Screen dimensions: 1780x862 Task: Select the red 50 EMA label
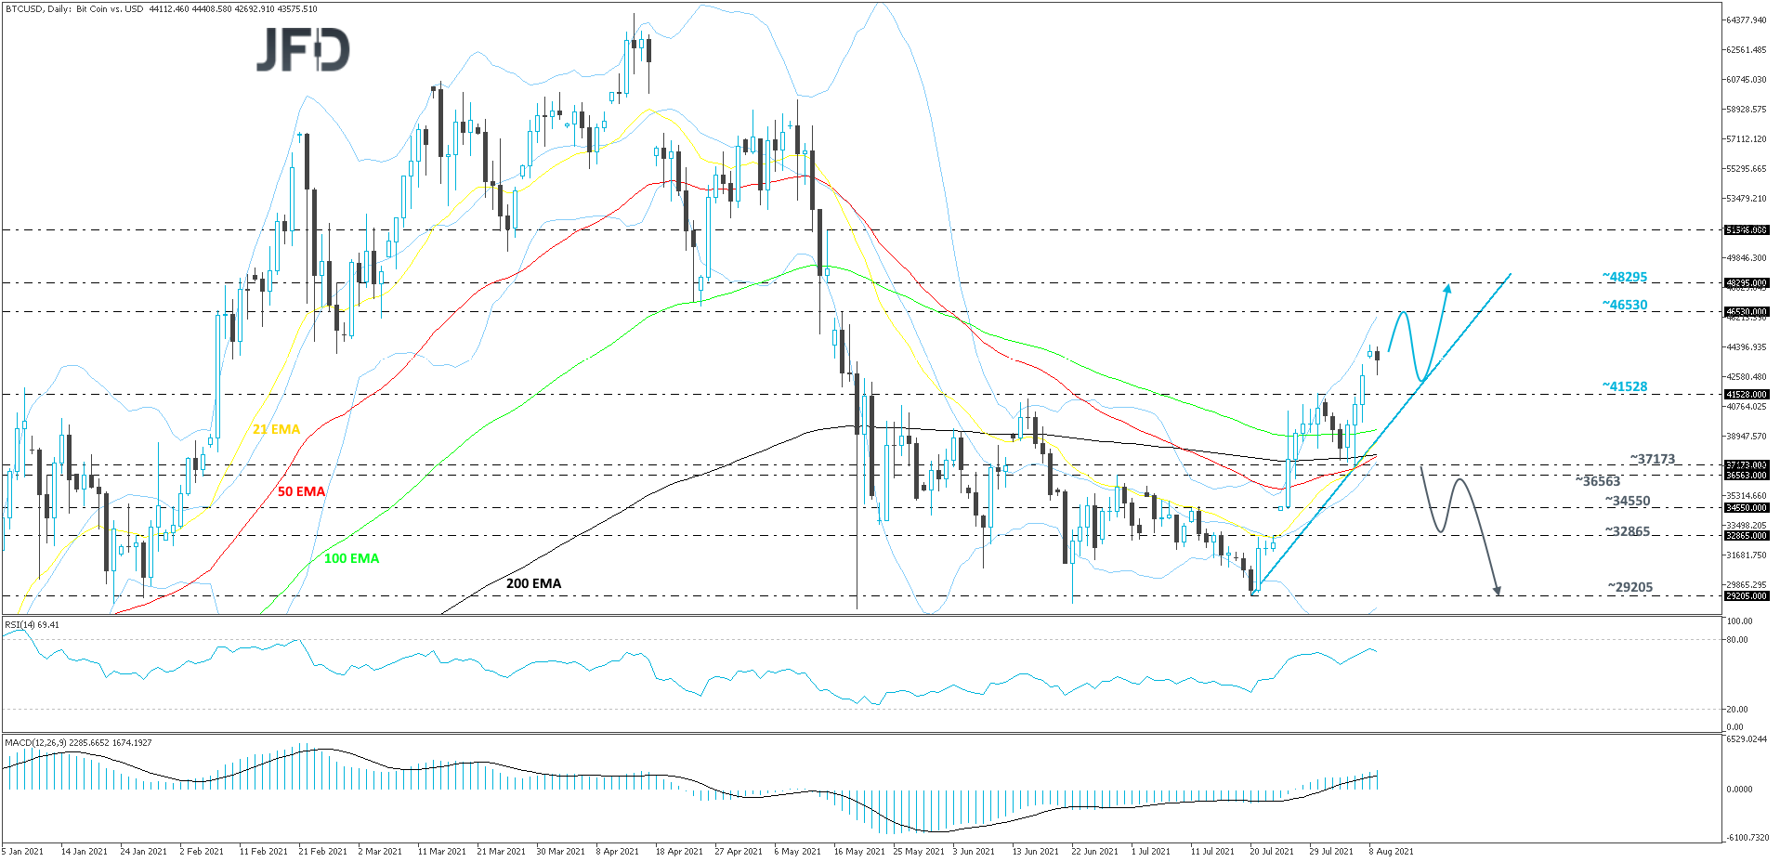pyautogui.click(x=302, y=491)
